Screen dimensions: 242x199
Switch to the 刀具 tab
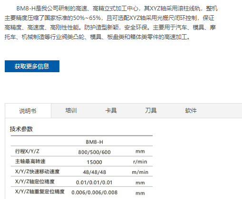point(151,110)
